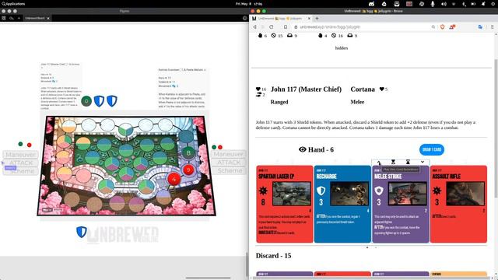Click the DRAW 1 CARD button
This screenshot has height=280, width=498.
[432, 149]
